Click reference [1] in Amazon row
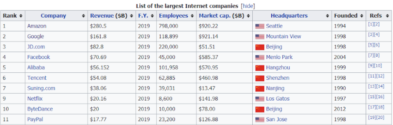393x125 pixels. click(370, 24)
